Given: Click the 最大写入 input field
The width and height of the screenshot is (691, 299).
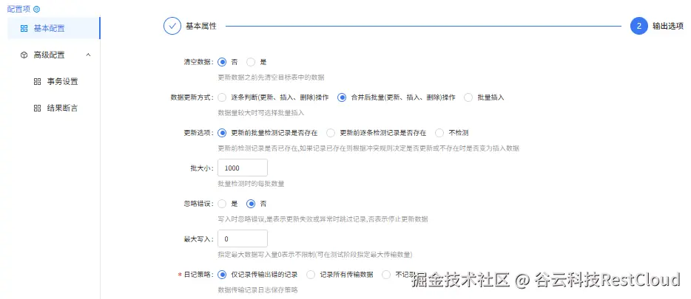Looking at the screenshot, I should 243,238.
